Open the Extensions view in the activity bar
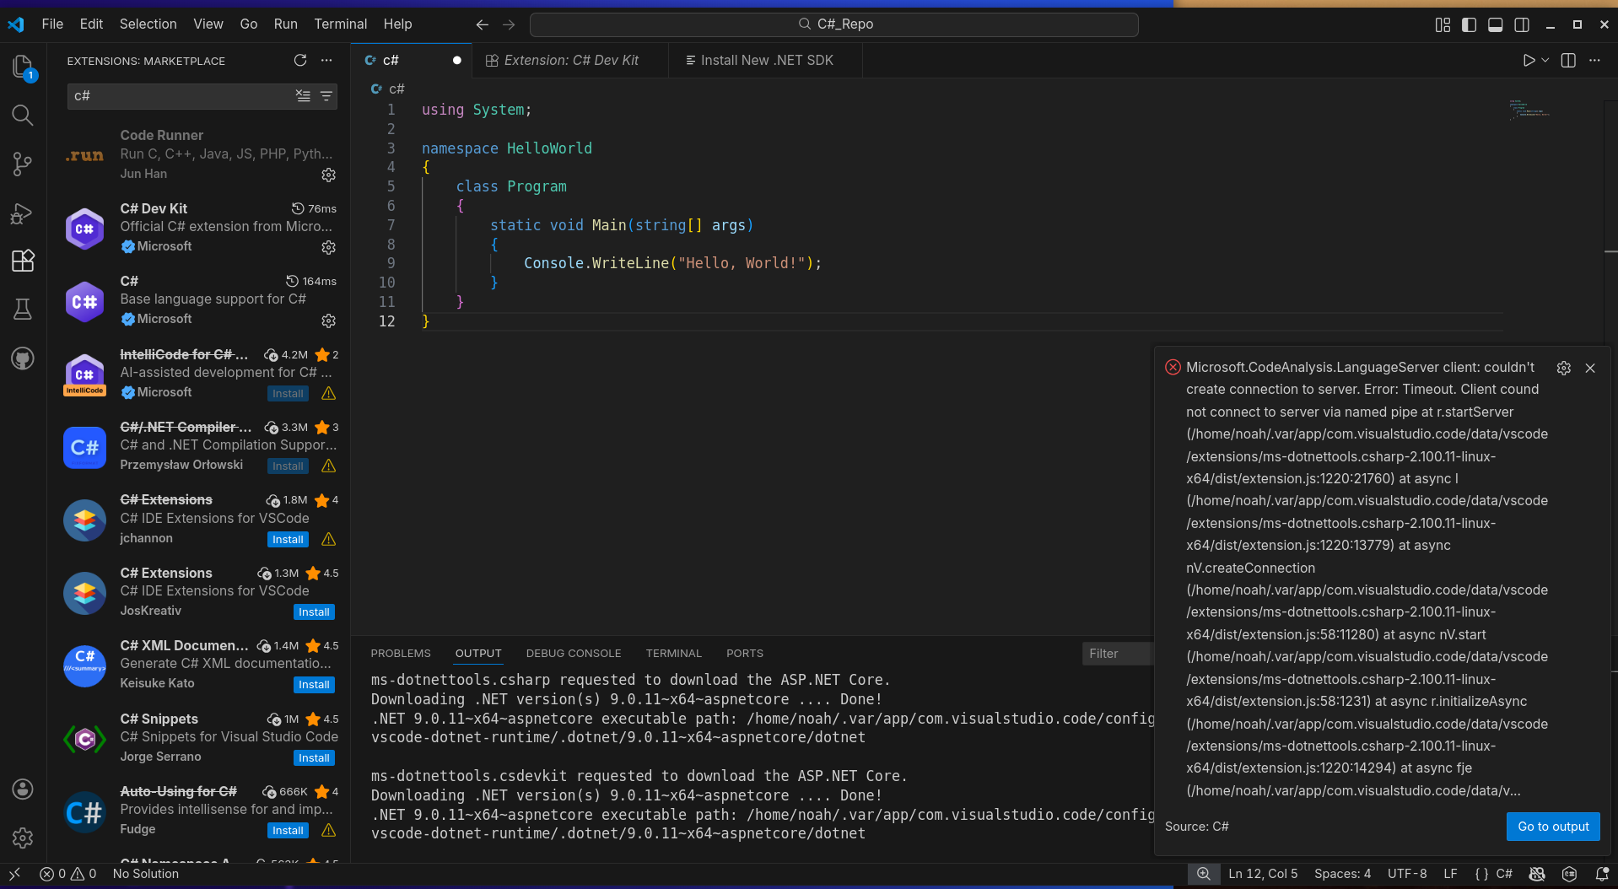 tap(23, 261)
